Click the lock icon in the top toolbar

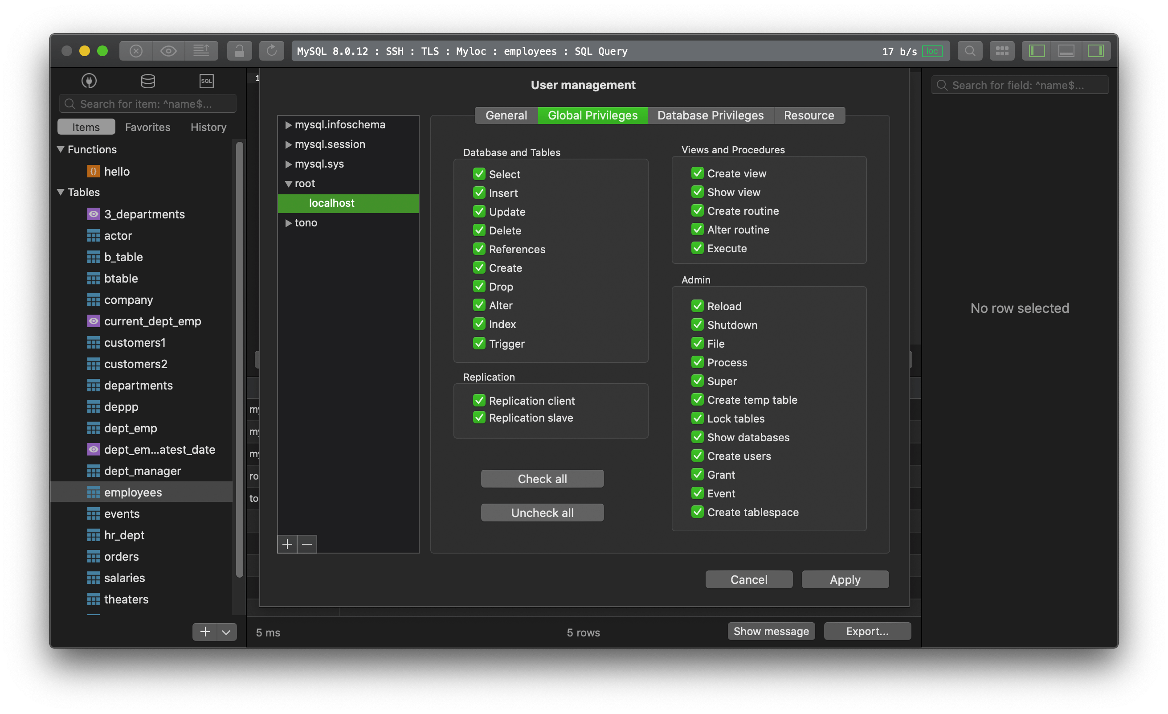[239, 51]
